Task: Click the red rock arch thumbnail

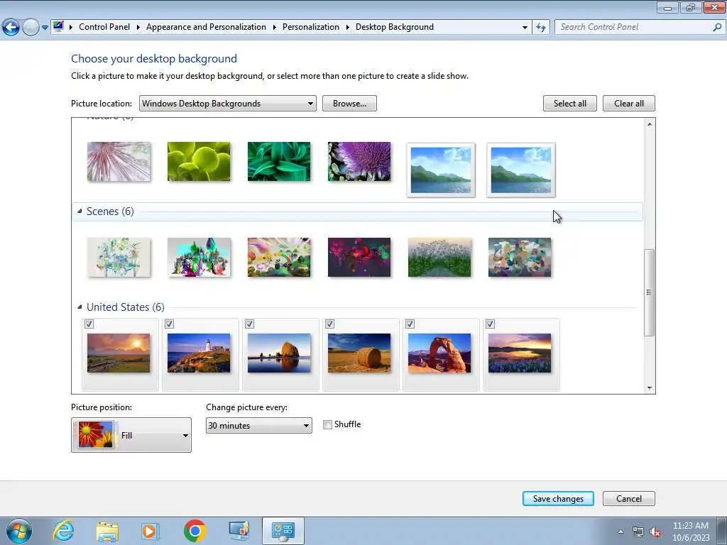Action: [439, 353]
